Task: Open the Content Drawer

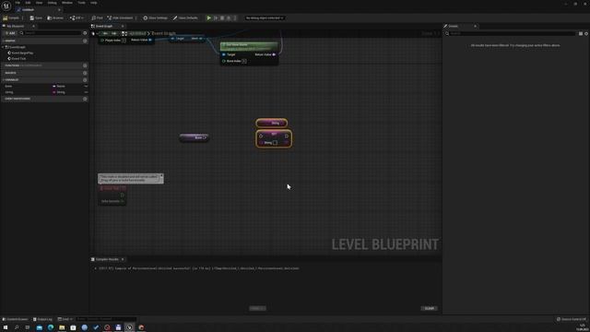Action: point(15,319)
